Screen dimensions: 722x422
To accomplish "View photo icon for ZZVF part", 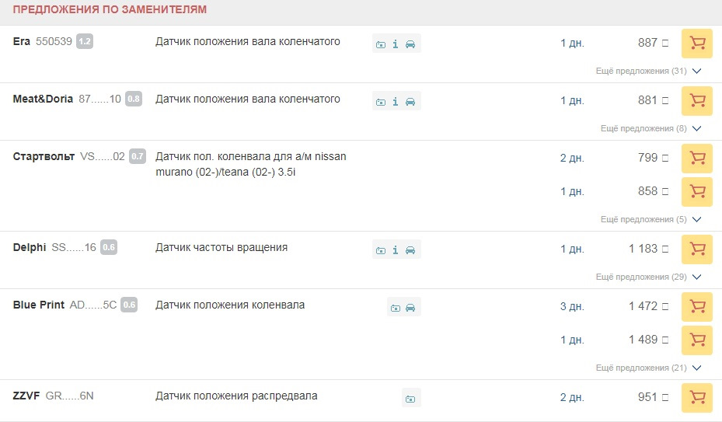I will 410,399.
